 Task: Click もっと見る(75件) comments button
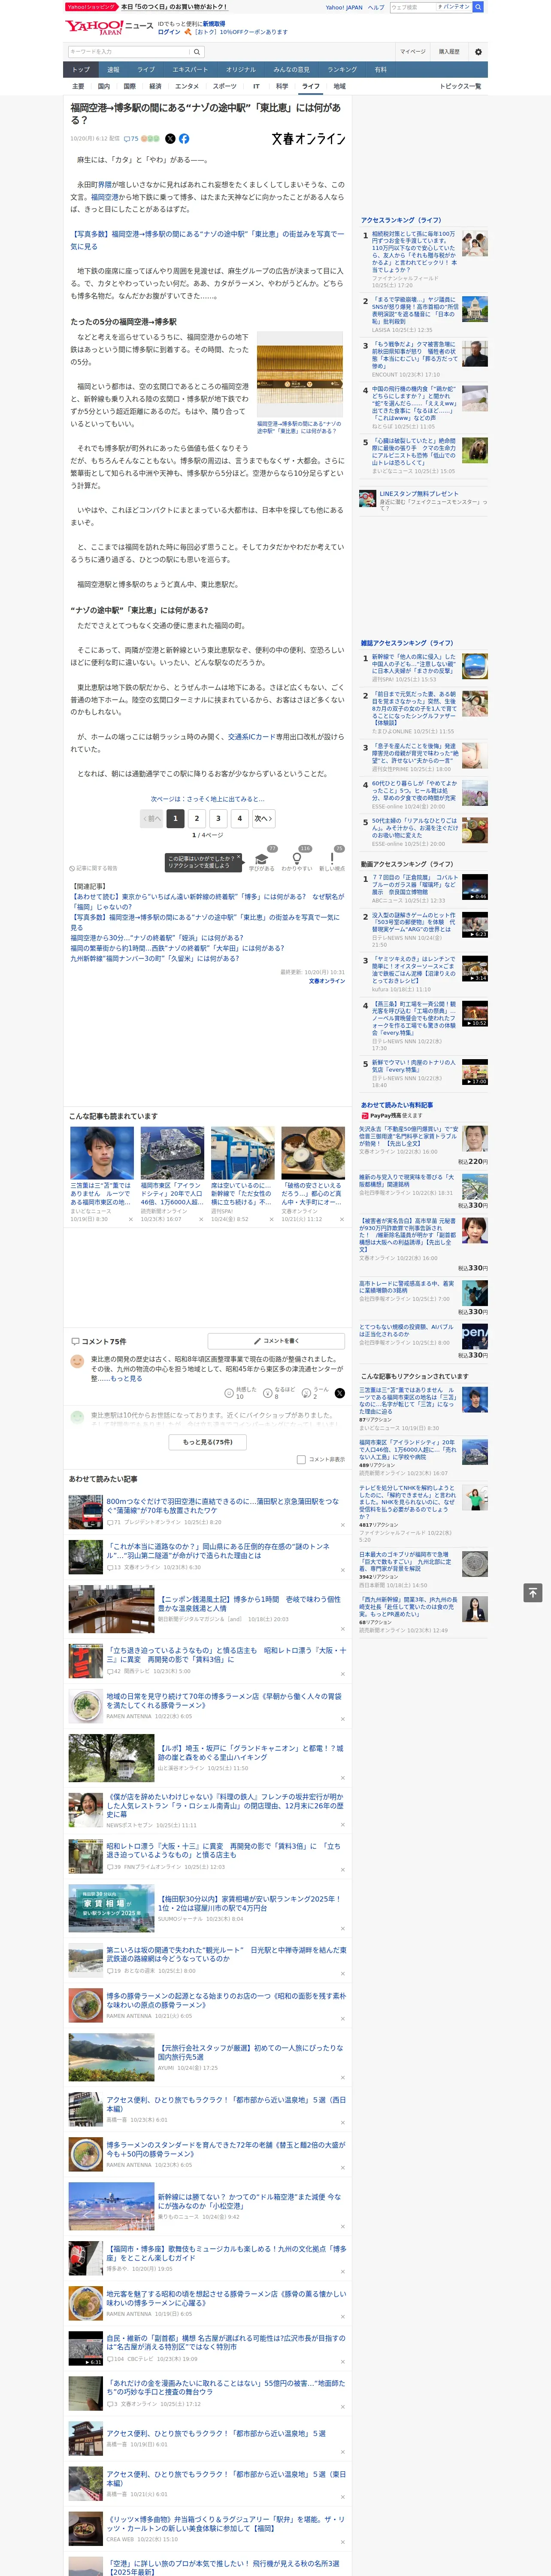point(208,1442)
